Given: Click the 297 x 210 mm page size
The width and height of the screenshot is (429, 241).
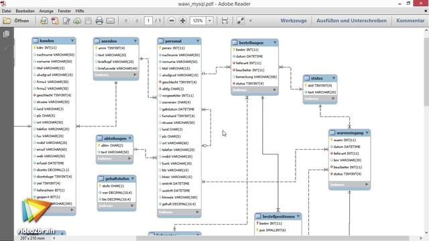Looking at the screenshot, I should click(32, 238).
